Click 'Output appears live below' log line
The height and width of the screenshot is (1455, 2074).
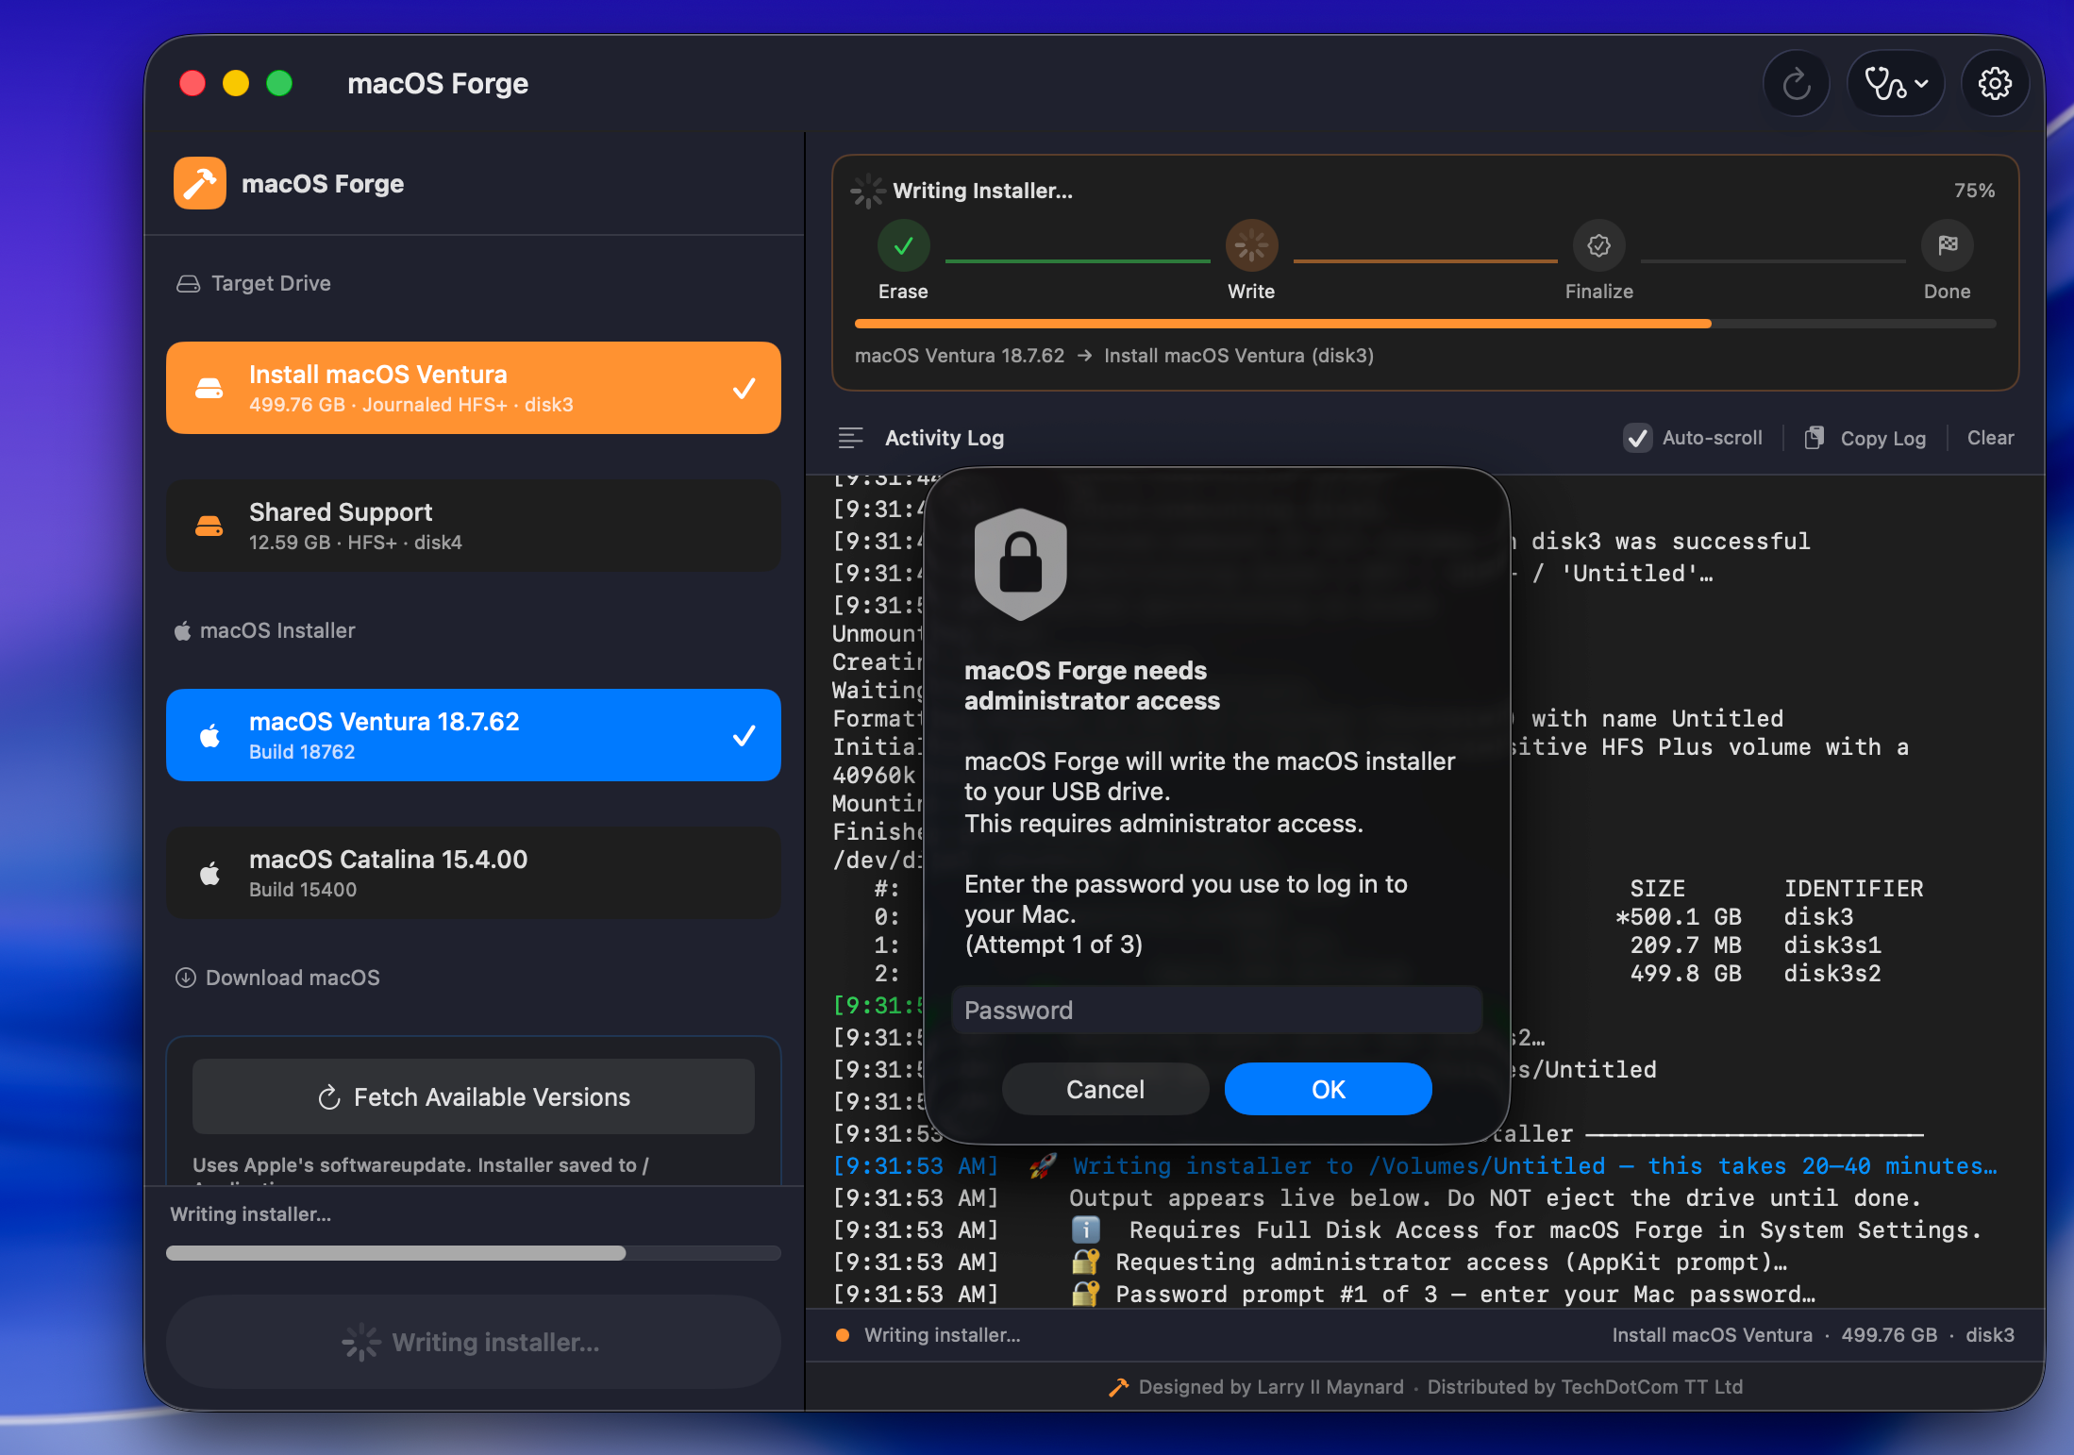pos(1495,1198)
